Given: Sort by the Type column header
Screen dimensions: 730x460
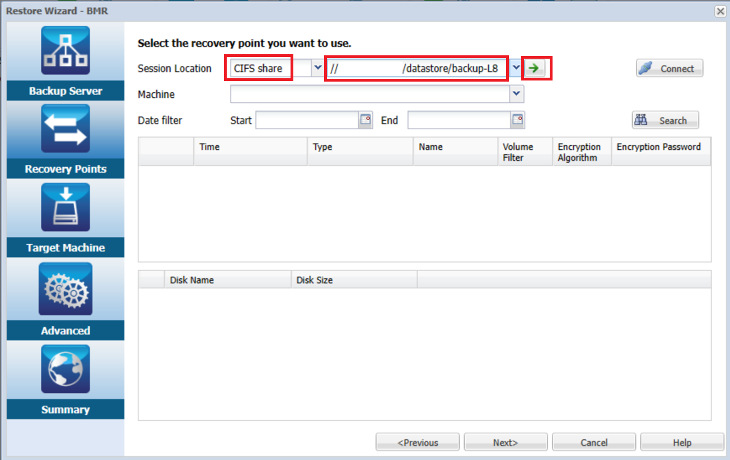Looking at the screenshot, I should [x=360, y=151].
